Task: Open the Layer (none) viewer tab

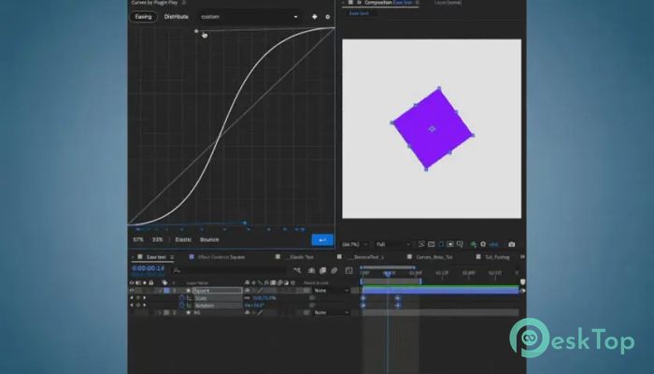Action: [448, 3]
